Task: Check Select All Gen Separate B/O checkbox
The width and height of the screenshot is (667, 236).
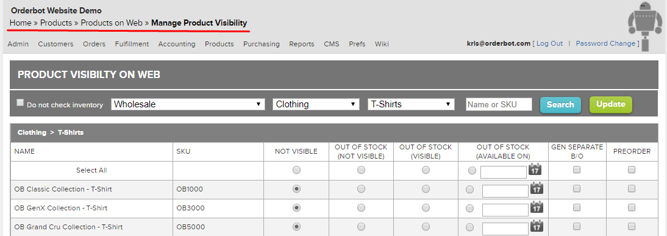Action: (577, 170)
